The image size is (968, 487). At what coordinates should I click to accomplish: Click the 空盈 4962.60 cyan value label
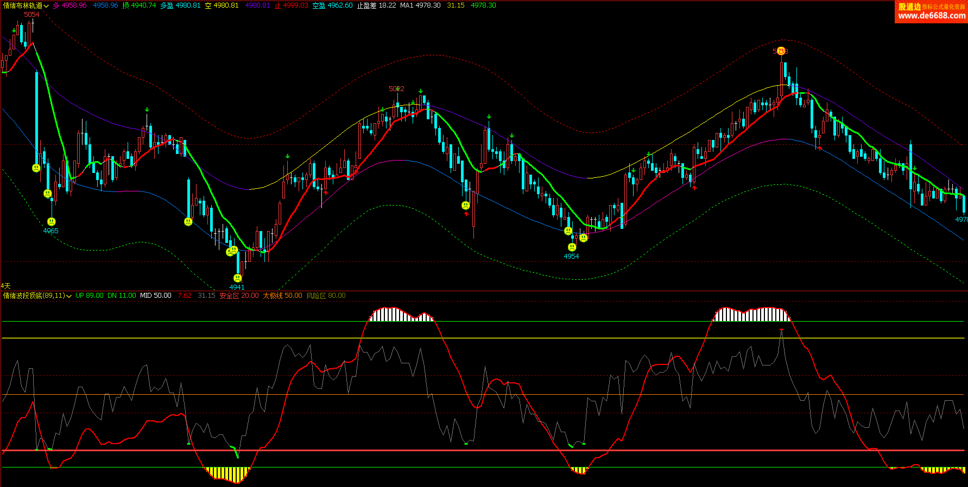click(x=332, y=5)
